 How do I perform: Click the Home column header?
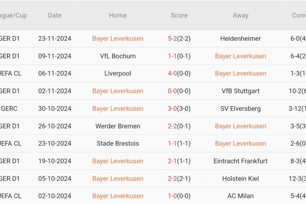coord(118,15)
